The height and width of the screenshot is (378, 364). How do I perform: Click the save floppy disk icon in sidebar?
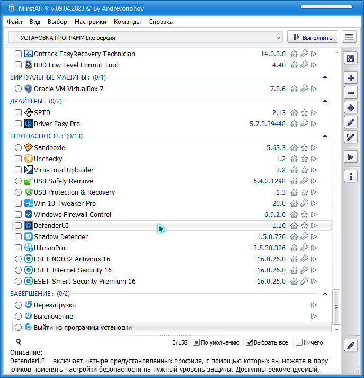click(x=350, y=58)
